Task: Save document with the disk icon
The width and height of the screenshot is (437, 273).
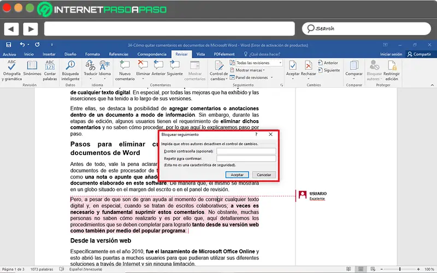Action: point(9,45)
